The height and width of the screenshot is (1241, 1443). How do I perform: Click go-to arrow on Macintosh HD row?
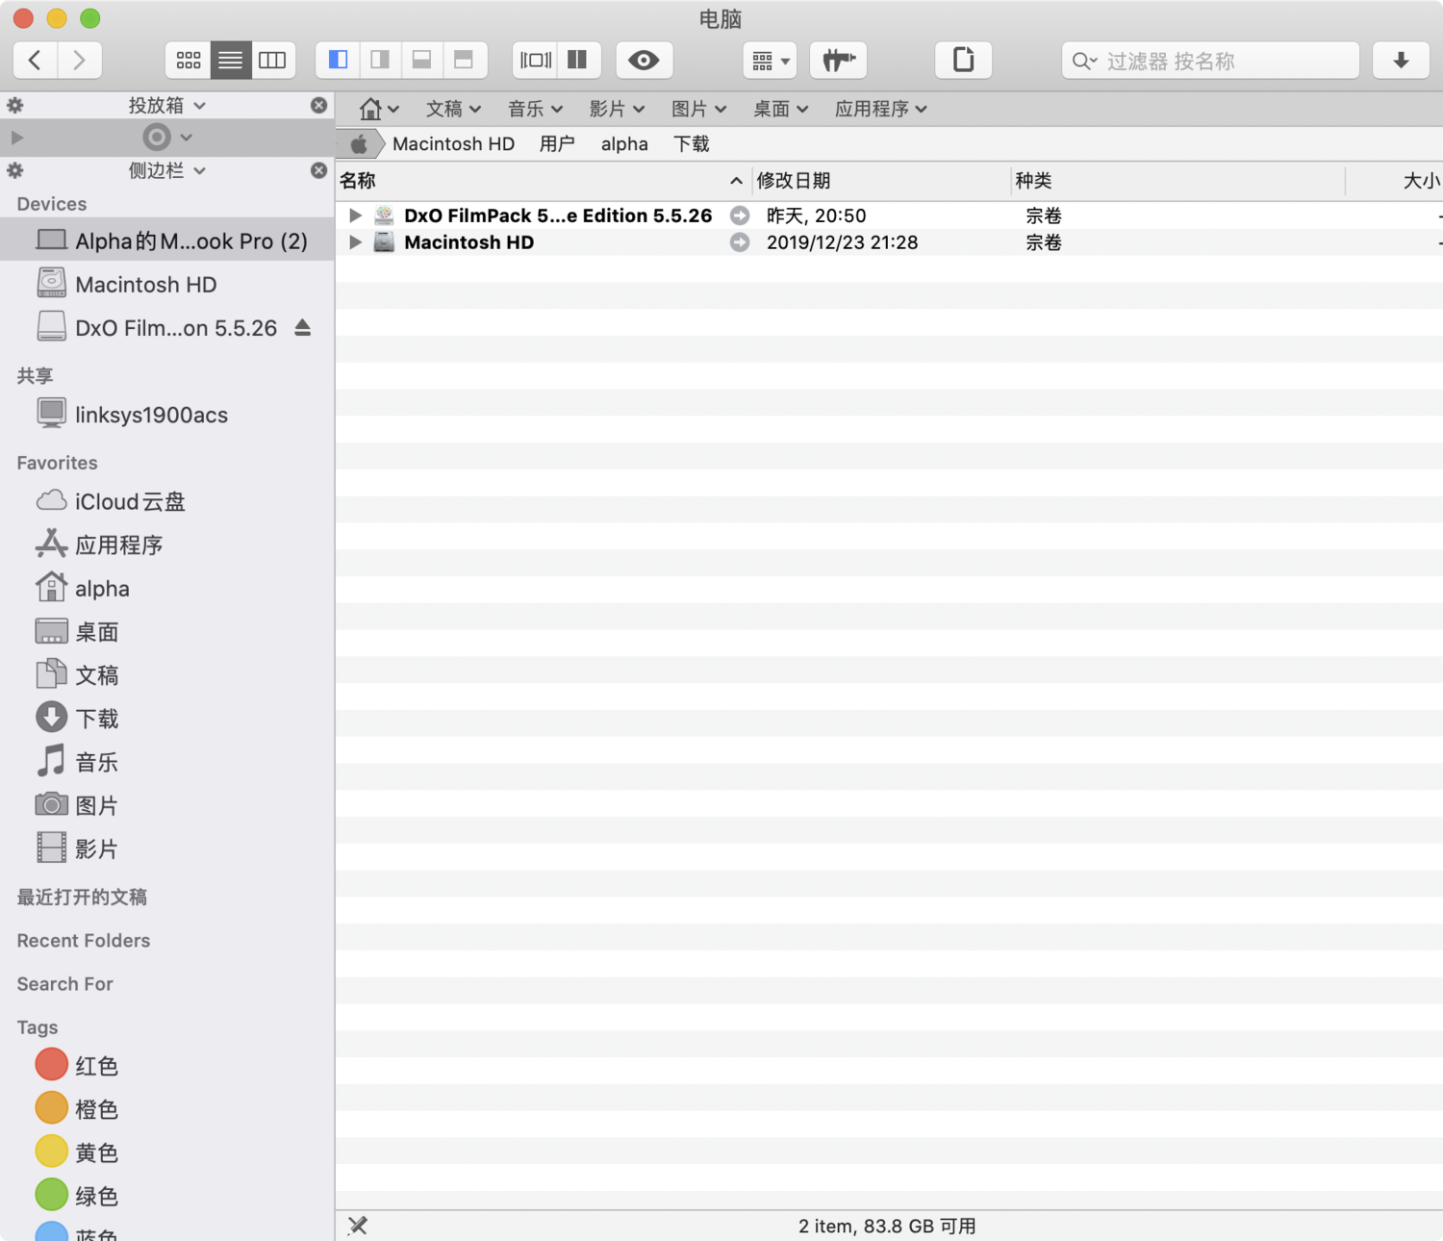coord(740,242)
